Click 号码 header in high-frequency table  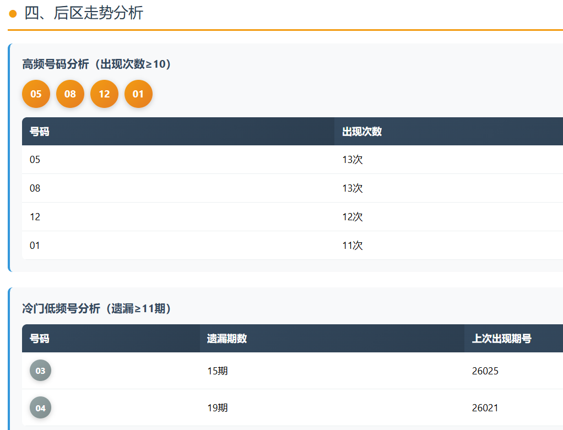tap(39, 132)
